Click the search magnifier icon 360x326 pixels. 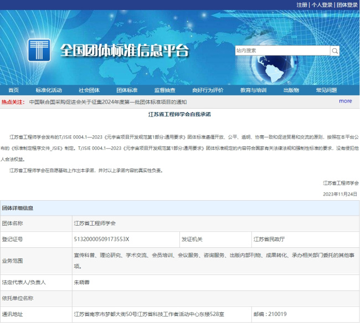click(x=335, y=50)
